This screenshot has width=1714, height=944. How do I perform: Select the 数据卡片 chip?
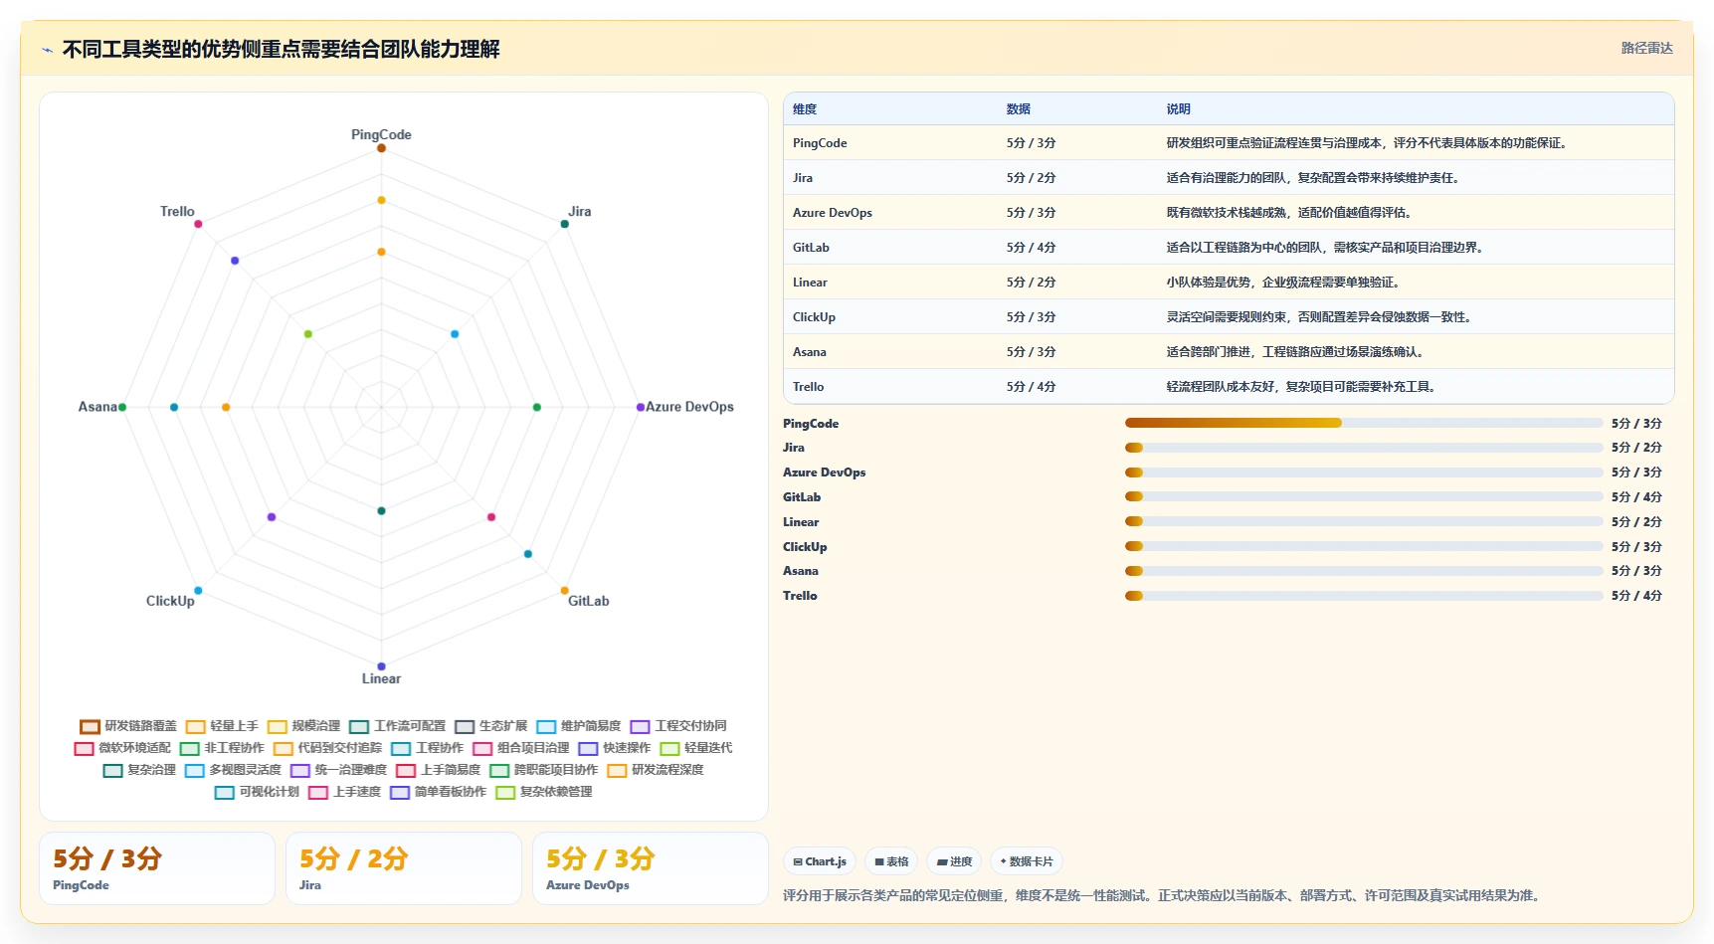click(x=1027, y=861)
